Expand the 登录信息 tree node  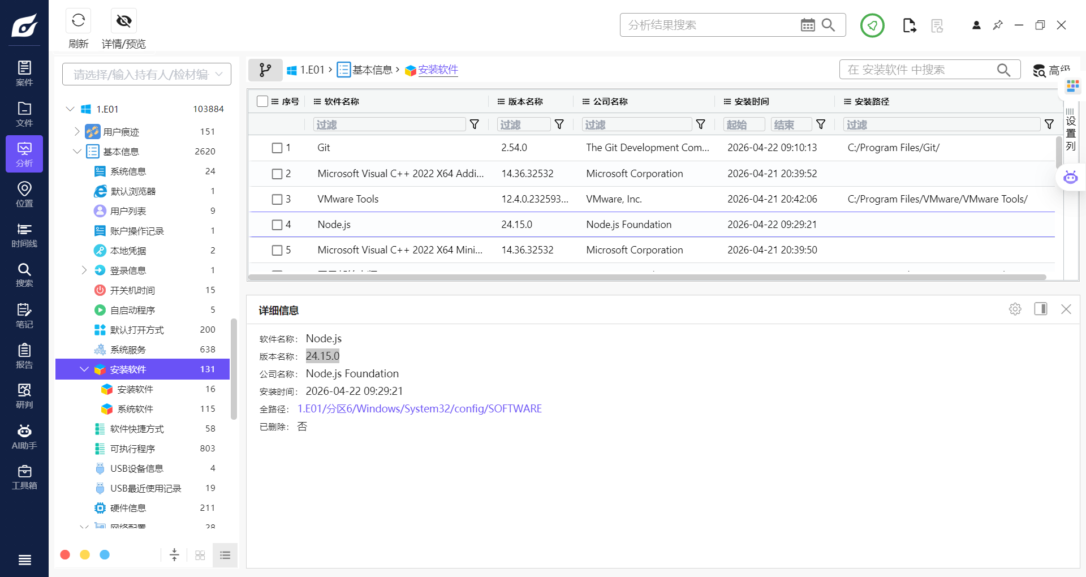click(x=84, y=270)
